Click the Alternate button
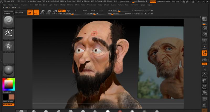 [x=9, y=104]
